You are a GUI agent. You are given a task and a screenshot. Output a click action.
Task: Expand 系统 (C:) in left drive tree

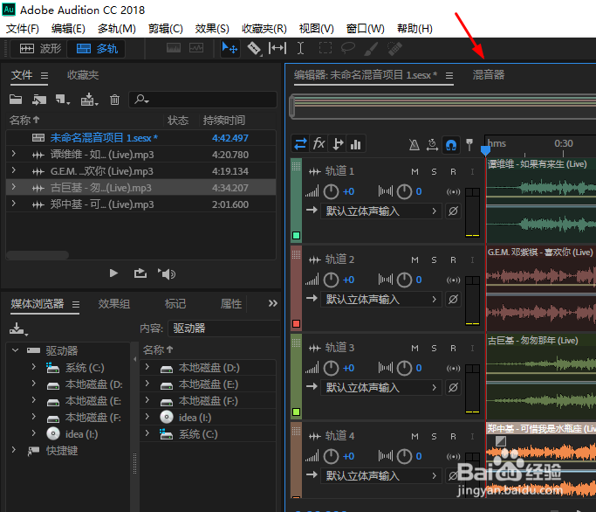33,367
